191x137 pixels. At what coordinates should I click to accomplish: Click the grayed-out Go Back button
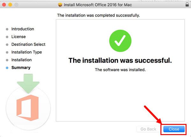pyautogui.click(x=148, y=129)
